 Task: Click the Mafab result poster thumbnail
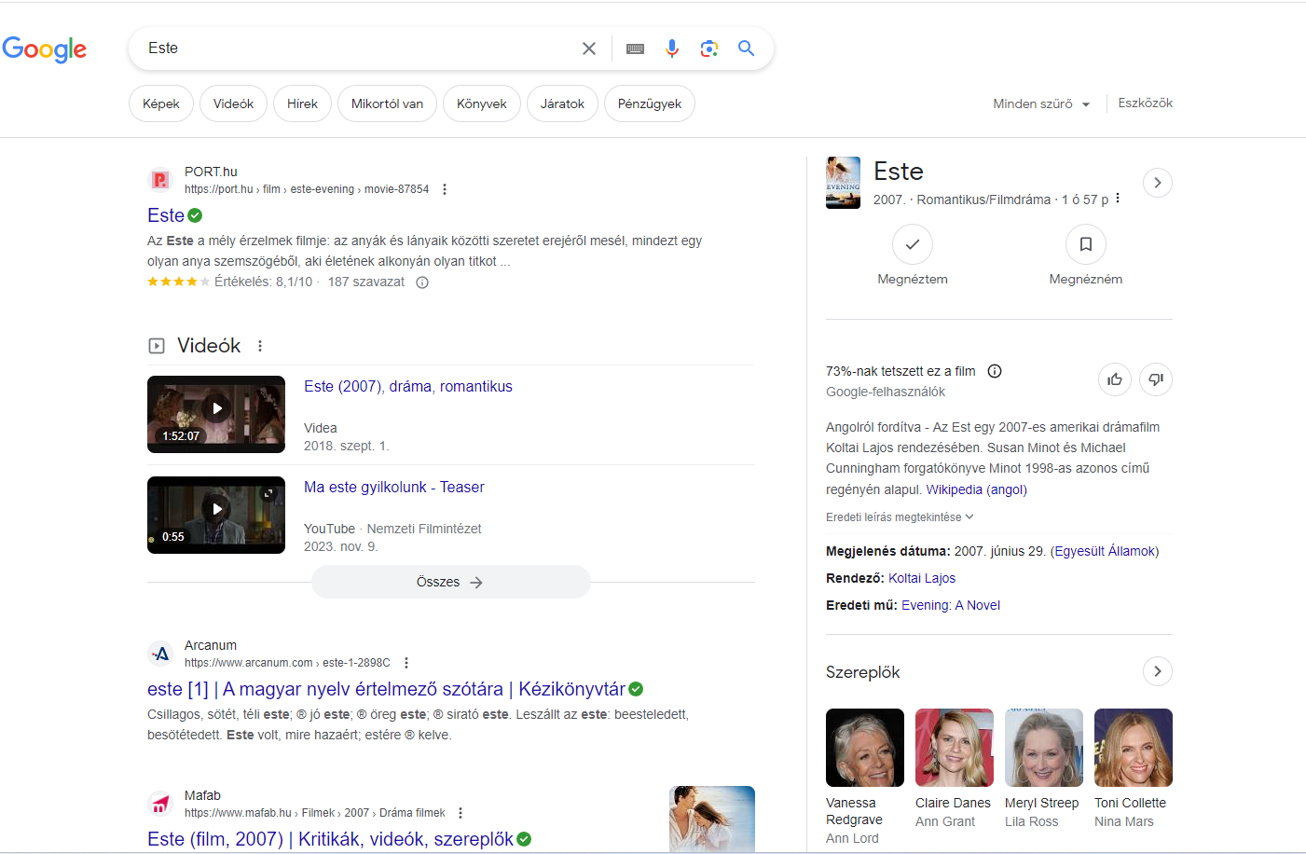point(712,819)
